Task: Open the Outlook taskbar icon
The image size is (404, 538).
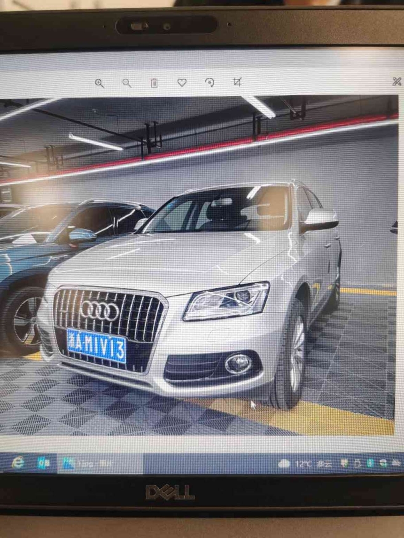Action: 43,463
